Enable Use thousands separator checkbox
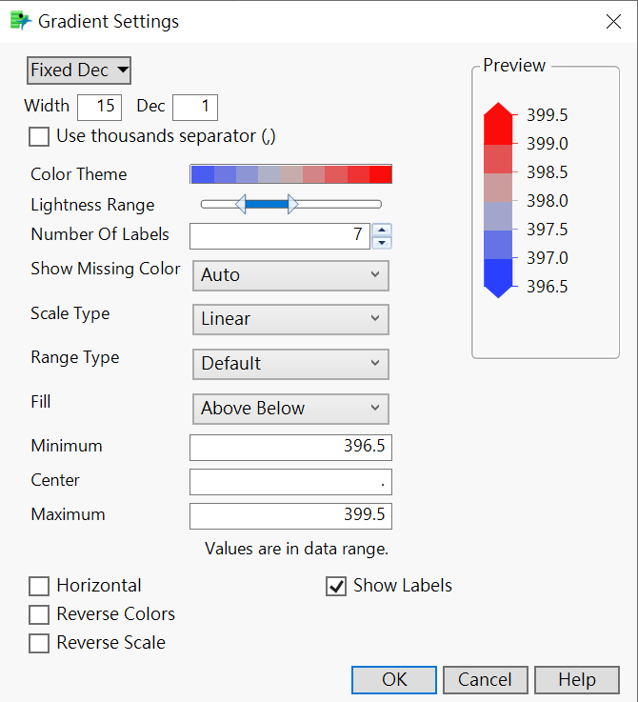The height and width of the screenshot is (702, 638). [39, 136]
